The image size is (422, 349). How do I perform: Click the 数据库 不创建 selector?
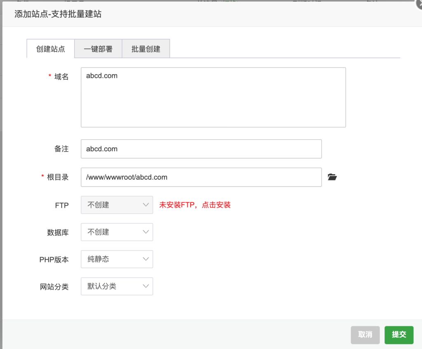(117, 232)
